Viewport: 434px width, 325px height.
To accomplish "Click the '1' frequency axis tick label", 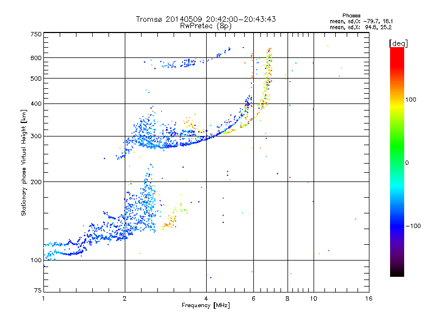I will [x=43, y=298].
